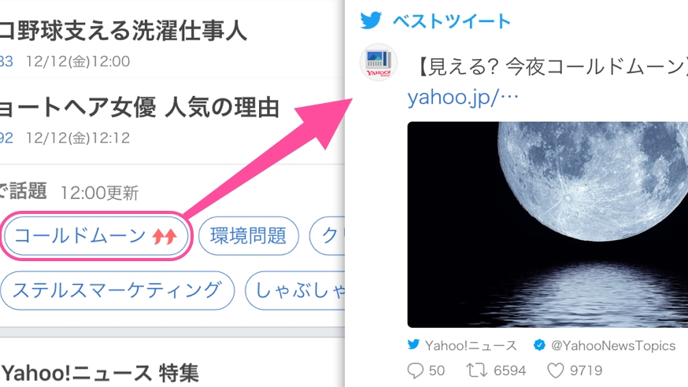The width and height of the screenshot is (688, 387).
Task: Open the 野球支える洗濯仕事人 headline
Action: [124, 31]
